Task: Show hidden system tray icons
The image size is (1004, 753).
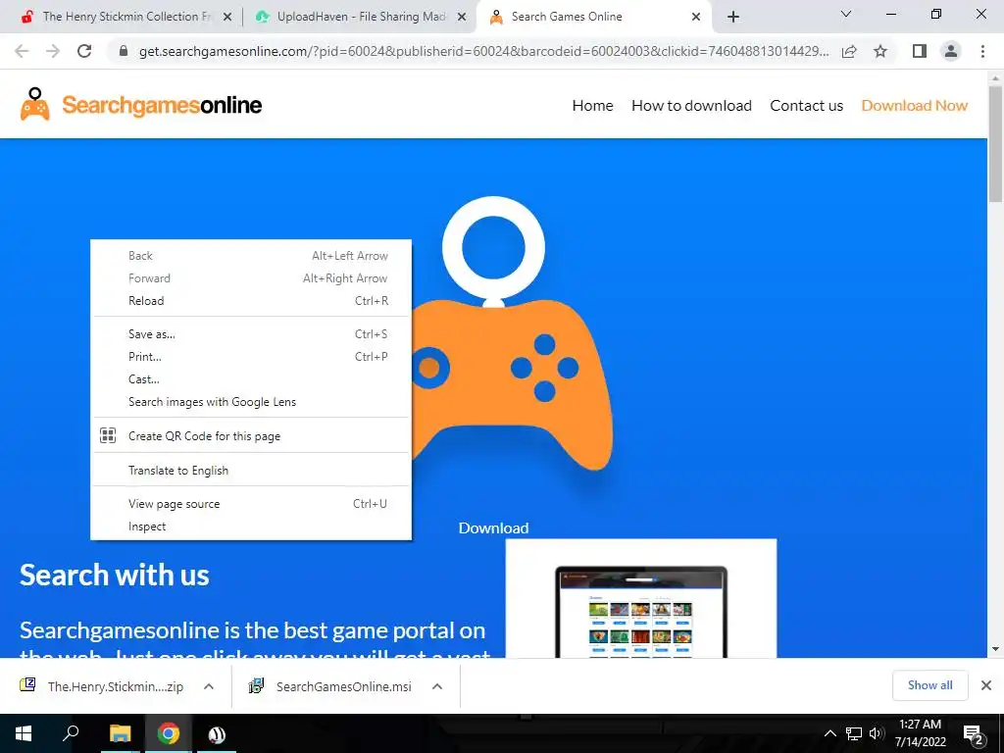Action: [x=829, y=733]
